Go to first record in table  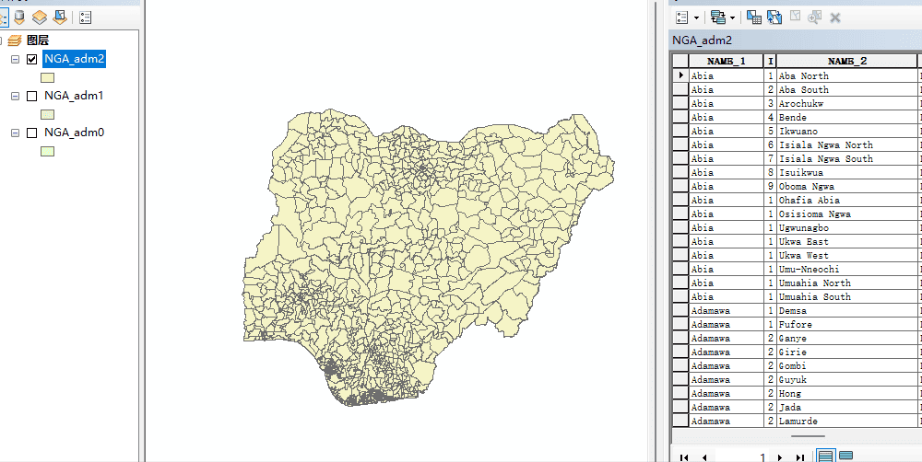click(x=684, y=457)
